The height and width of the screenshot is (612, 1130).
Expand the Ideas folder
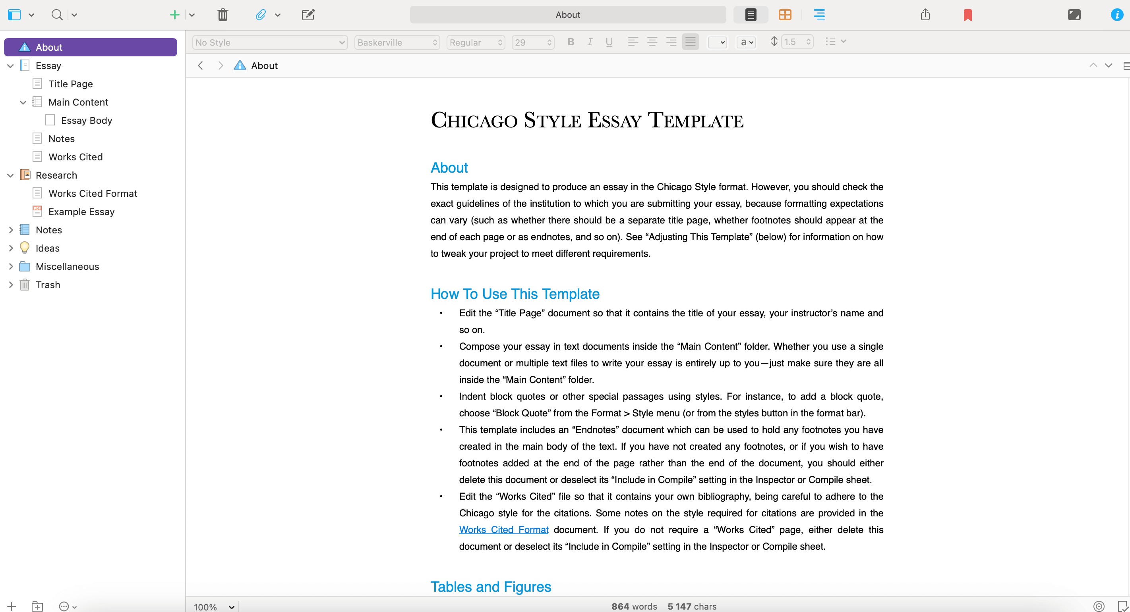click(10, 248)
